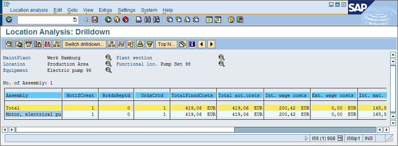
Task: Open the Extras menu
Action: tap(106, 10)
